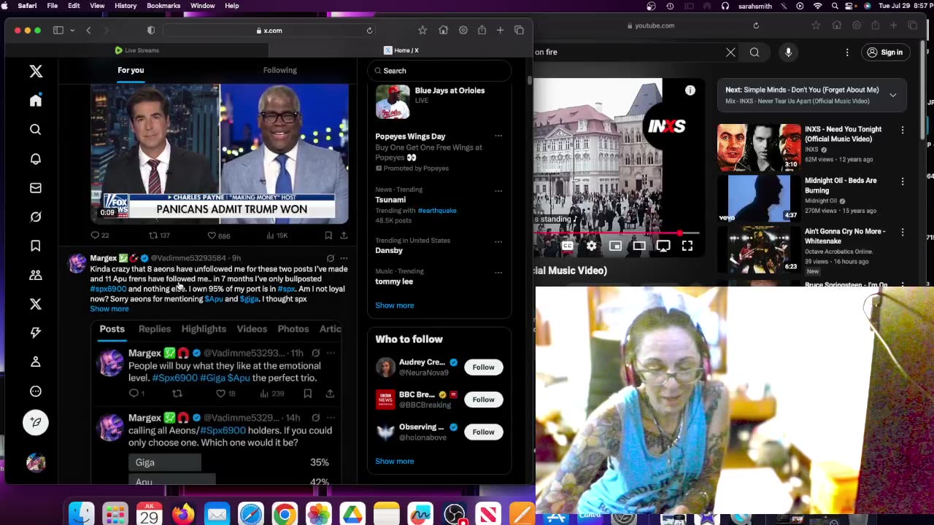
Task: Switch to the For you tab
Action: [x=131, y=70]
